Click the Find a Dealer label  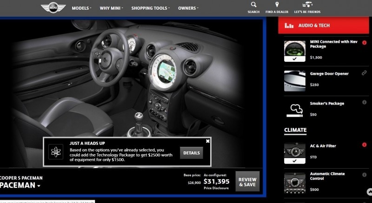[277, 12]
